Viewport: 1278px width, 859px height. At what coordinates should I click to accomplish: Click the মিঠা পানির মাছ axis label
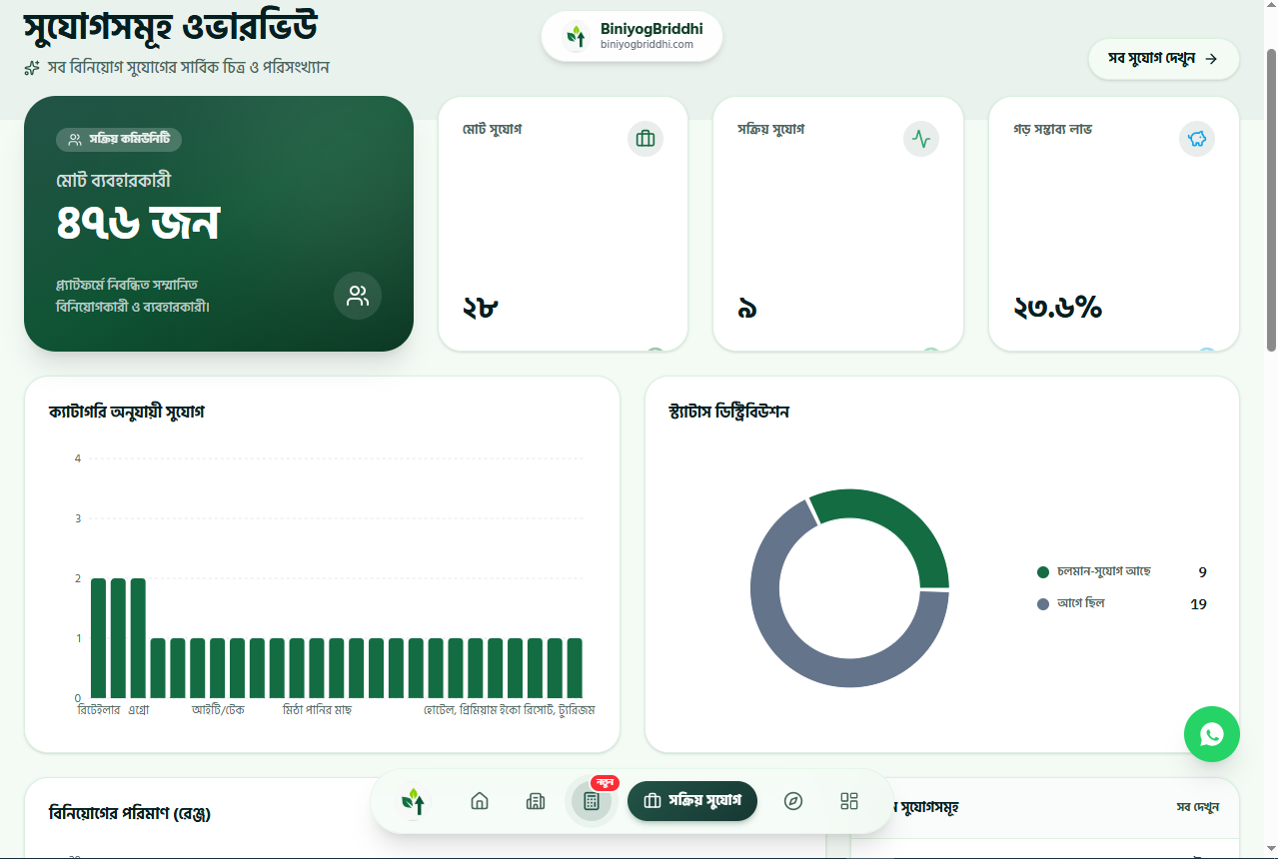pyautogui.click(x=317, y=710)
